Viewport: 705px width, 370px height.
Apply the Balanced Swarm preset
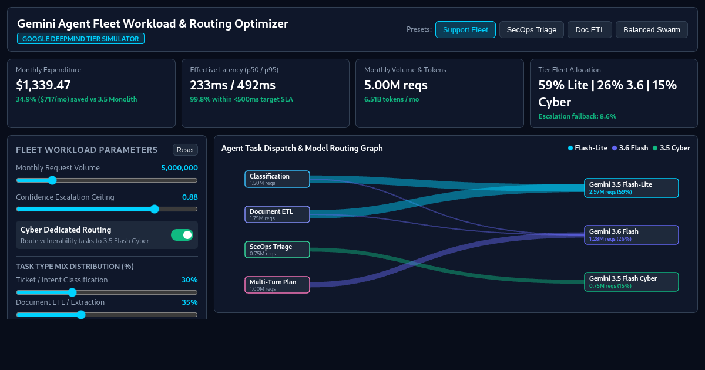(652, 29)
